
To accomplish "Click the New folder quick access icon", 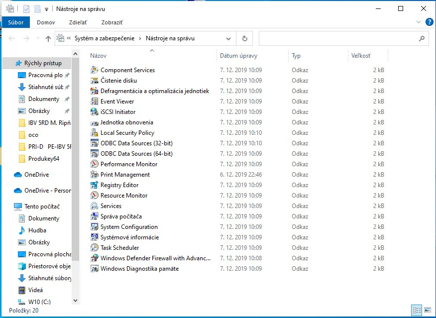I will tap(37, 9).
